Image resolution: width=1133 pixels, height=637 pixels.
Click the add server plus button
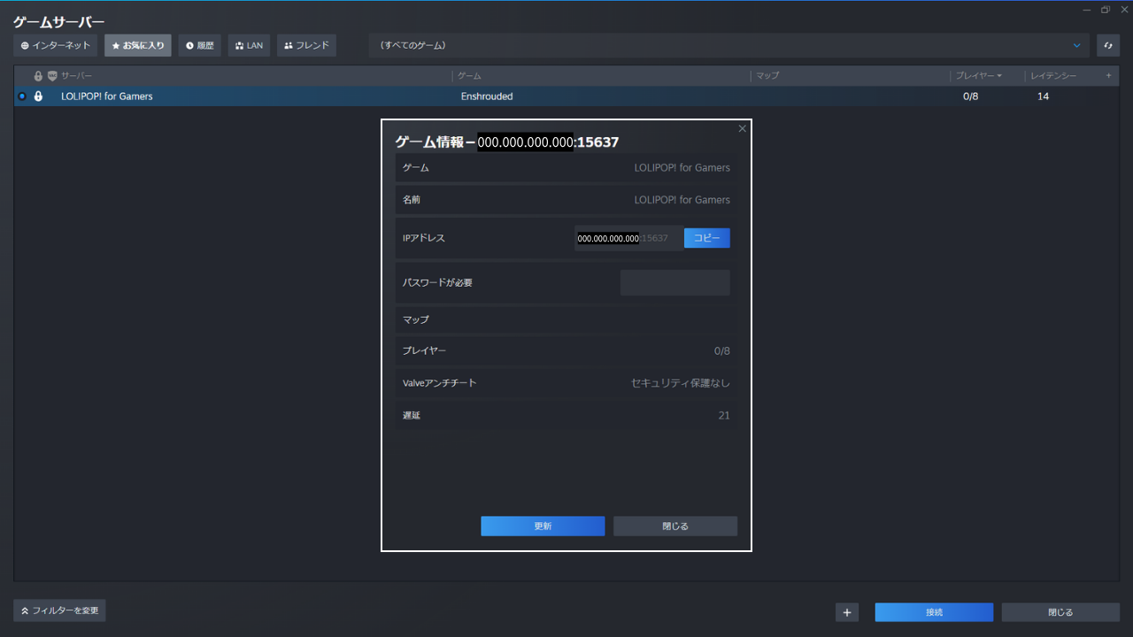tap(847, 612)
